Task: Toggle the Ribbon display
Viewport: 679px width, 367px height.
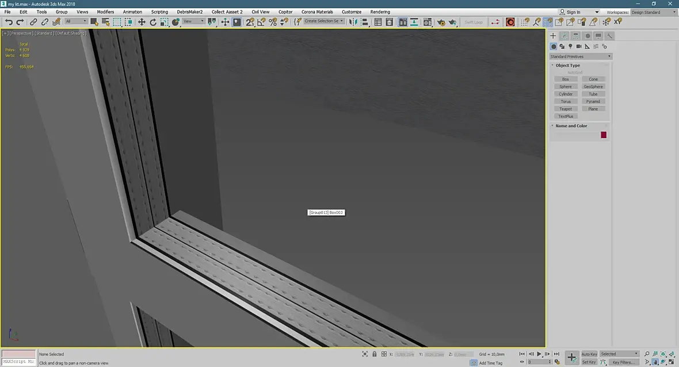Action: click(x=403, y=22)
